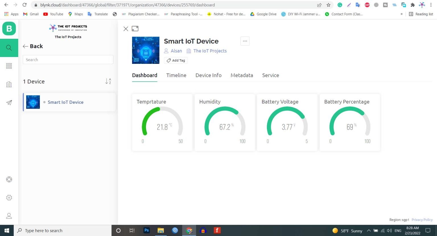Click the Blynk logo at top left

(x=9, y=29)
